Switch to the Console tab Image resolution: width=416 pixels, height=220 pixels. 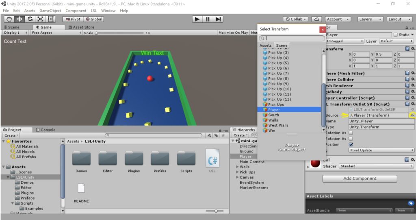click(x=45, y=130)
